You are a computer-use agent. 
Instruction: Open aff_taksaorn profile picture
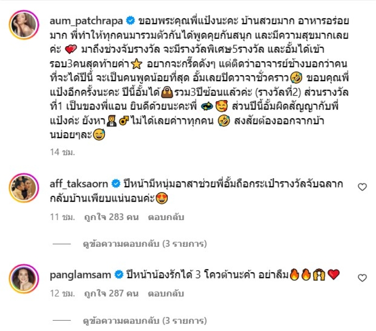coord(24,188)
